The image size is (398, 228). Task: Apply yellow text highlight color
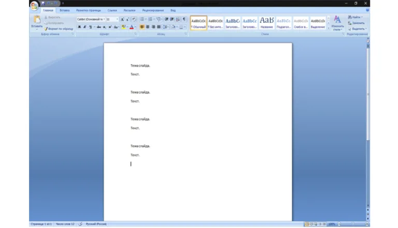pyautogui.click(x=123, y=27)
